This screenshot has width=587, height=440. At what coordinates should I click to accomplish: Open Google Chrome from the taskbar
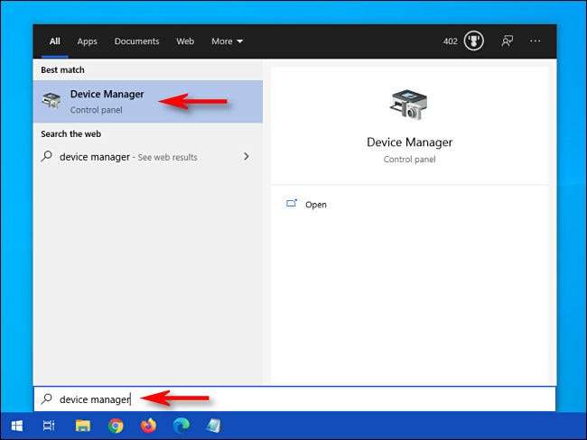point(116,426)
